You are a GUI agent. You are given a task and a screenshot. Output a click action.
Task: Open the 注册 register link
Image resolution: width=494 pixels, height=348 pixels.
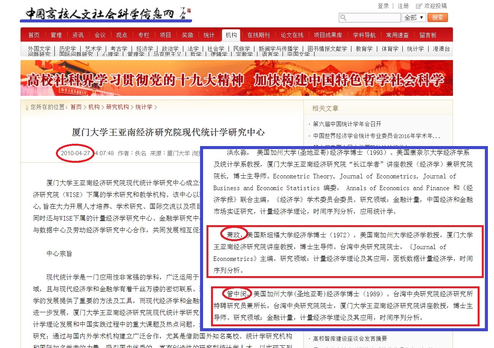point(403,6)
